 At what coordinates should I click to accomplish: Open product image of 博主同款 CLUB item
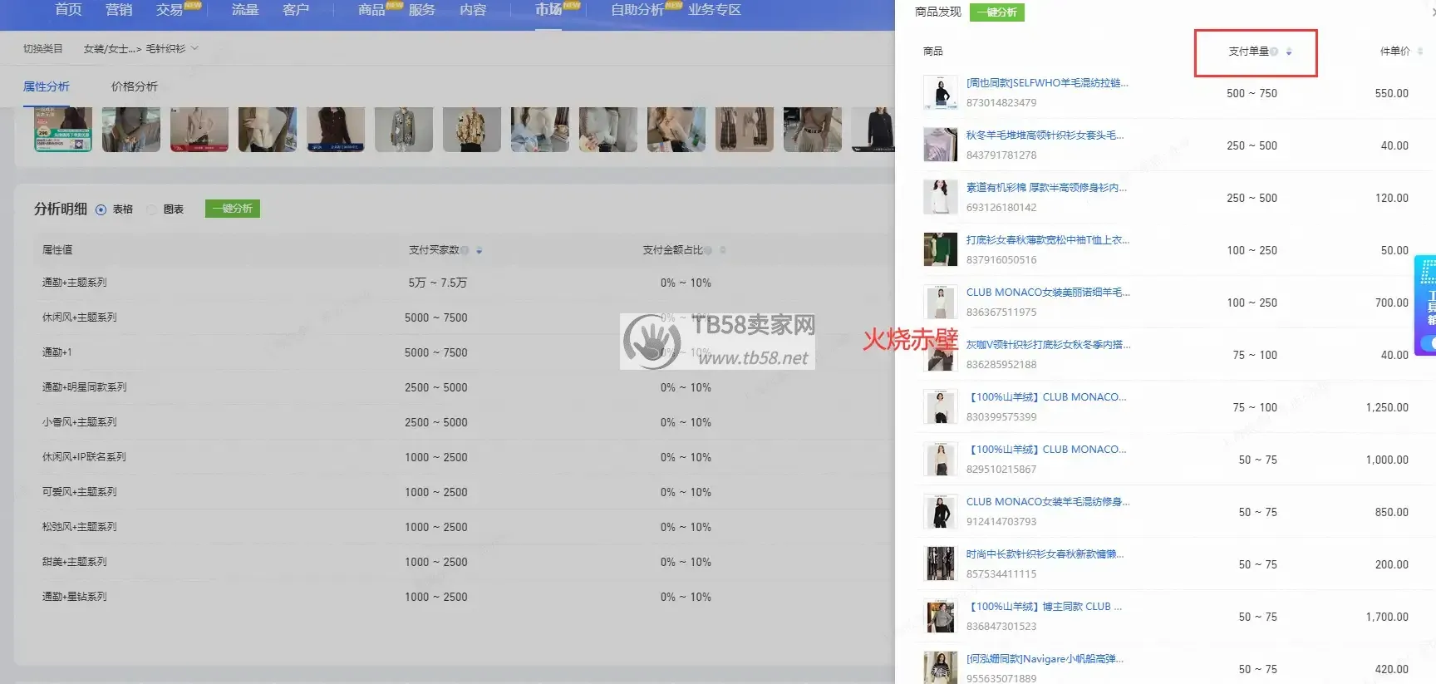pos(941,617)
